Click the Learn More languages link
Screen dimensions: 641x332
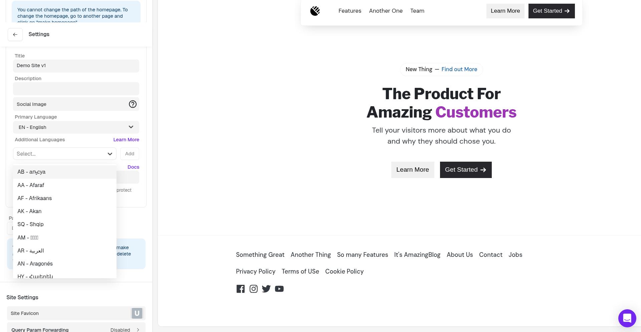pyautogui.click(x=126, y=140)
